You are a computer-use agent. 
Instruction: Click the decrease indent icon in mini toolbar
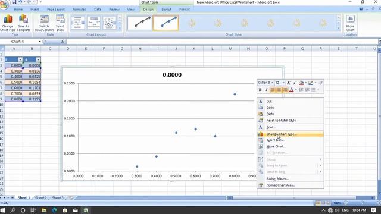(301, 90)
